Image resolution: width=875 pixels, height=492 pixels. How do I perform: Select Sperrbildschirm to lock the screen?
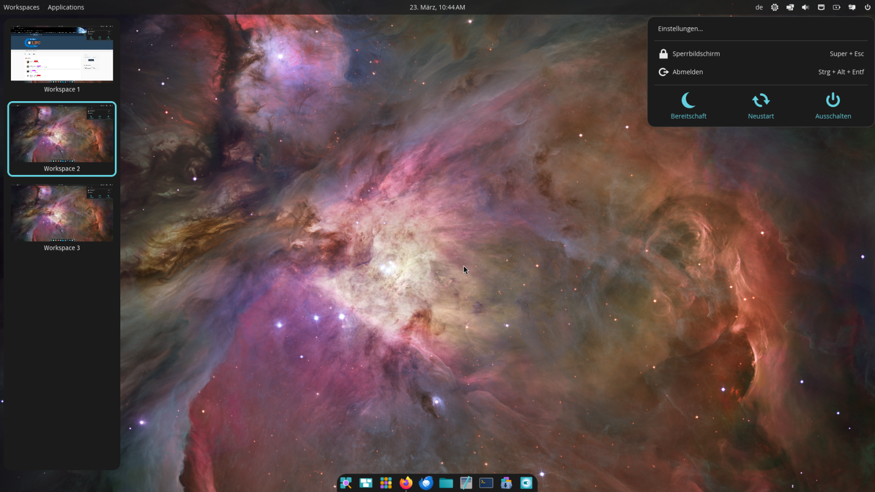tap(696, 54)
